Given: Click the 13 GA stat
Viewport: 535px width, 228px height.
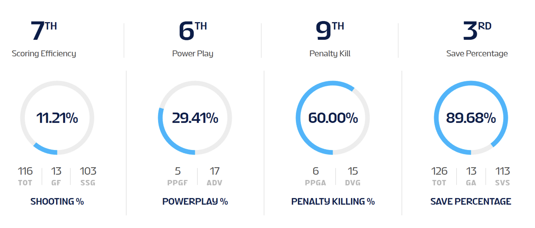Looking at the screenshot, I should tap(471, 176).
